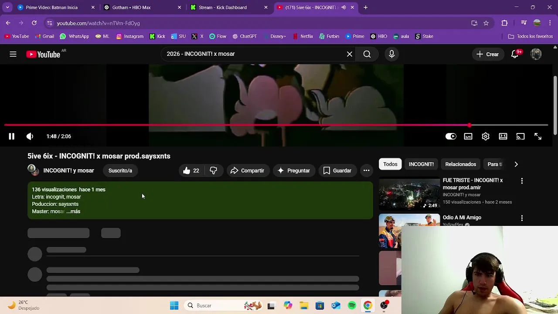Go to the YouTube home logo
This screenshot has height=314, width=558.
click(43, 54)
